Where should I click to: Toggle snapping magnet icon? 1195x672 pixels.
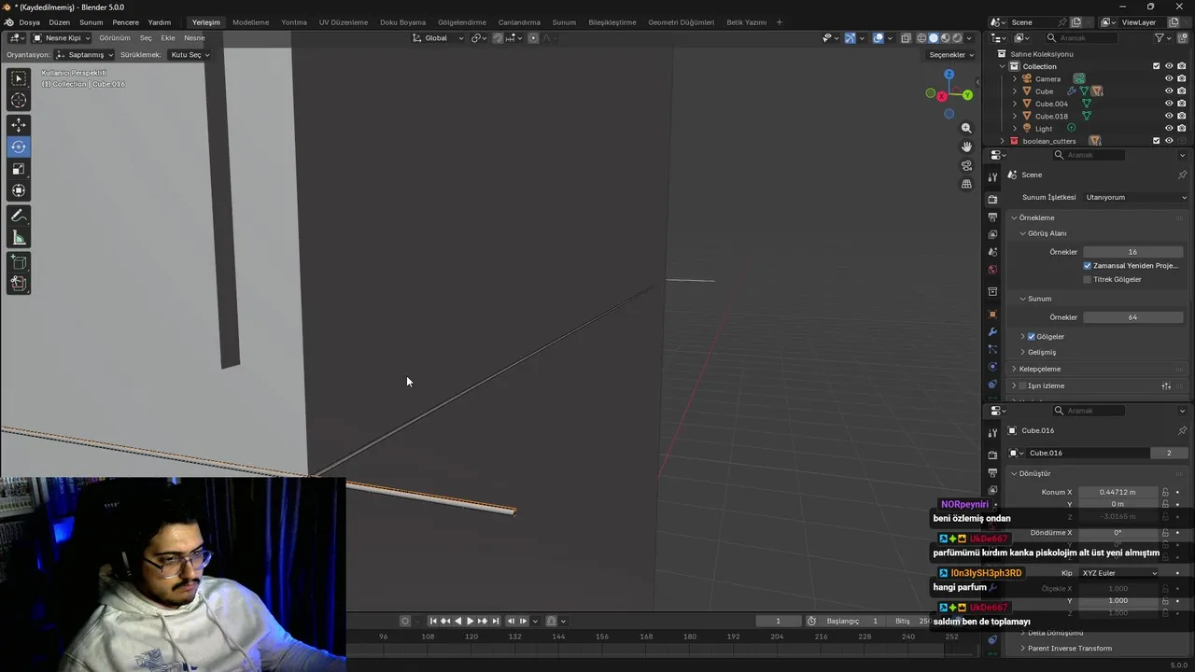click(x=498, y=38)
